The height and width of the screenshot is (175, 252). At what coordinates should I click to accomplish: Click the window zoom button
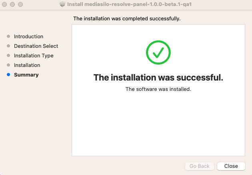click(x=20, y=4)
